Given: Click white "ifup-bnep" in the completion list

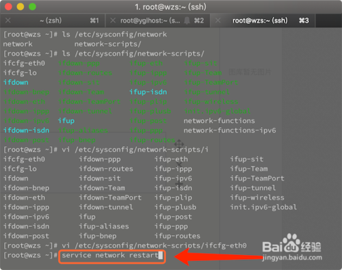Looking at the screenshot, I should click(x=98, y=236).
